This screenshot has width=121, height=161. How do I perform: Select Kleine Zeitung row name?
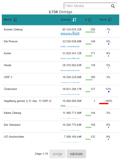[12, 113]
